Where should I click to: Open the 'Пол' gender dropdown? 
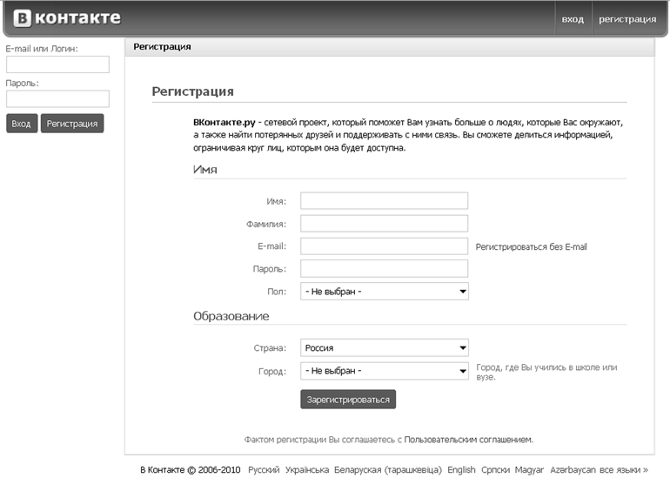click(x=384, y=292)
